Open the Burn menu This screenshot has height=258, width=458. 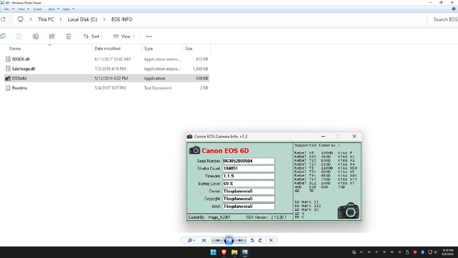pyautogui.click(x=51, y=9)
